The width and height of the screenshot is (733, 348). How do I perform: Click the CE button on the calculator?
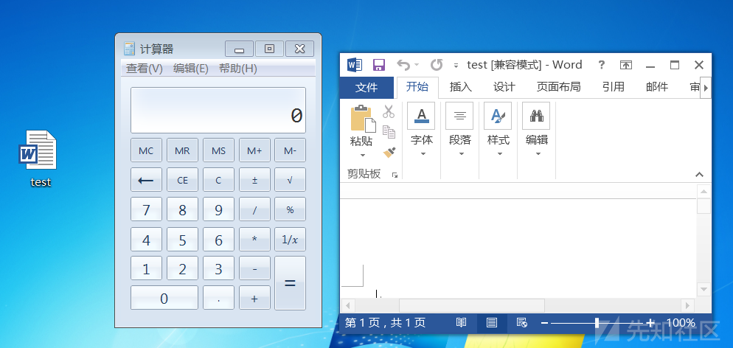(x=182, y=180)
